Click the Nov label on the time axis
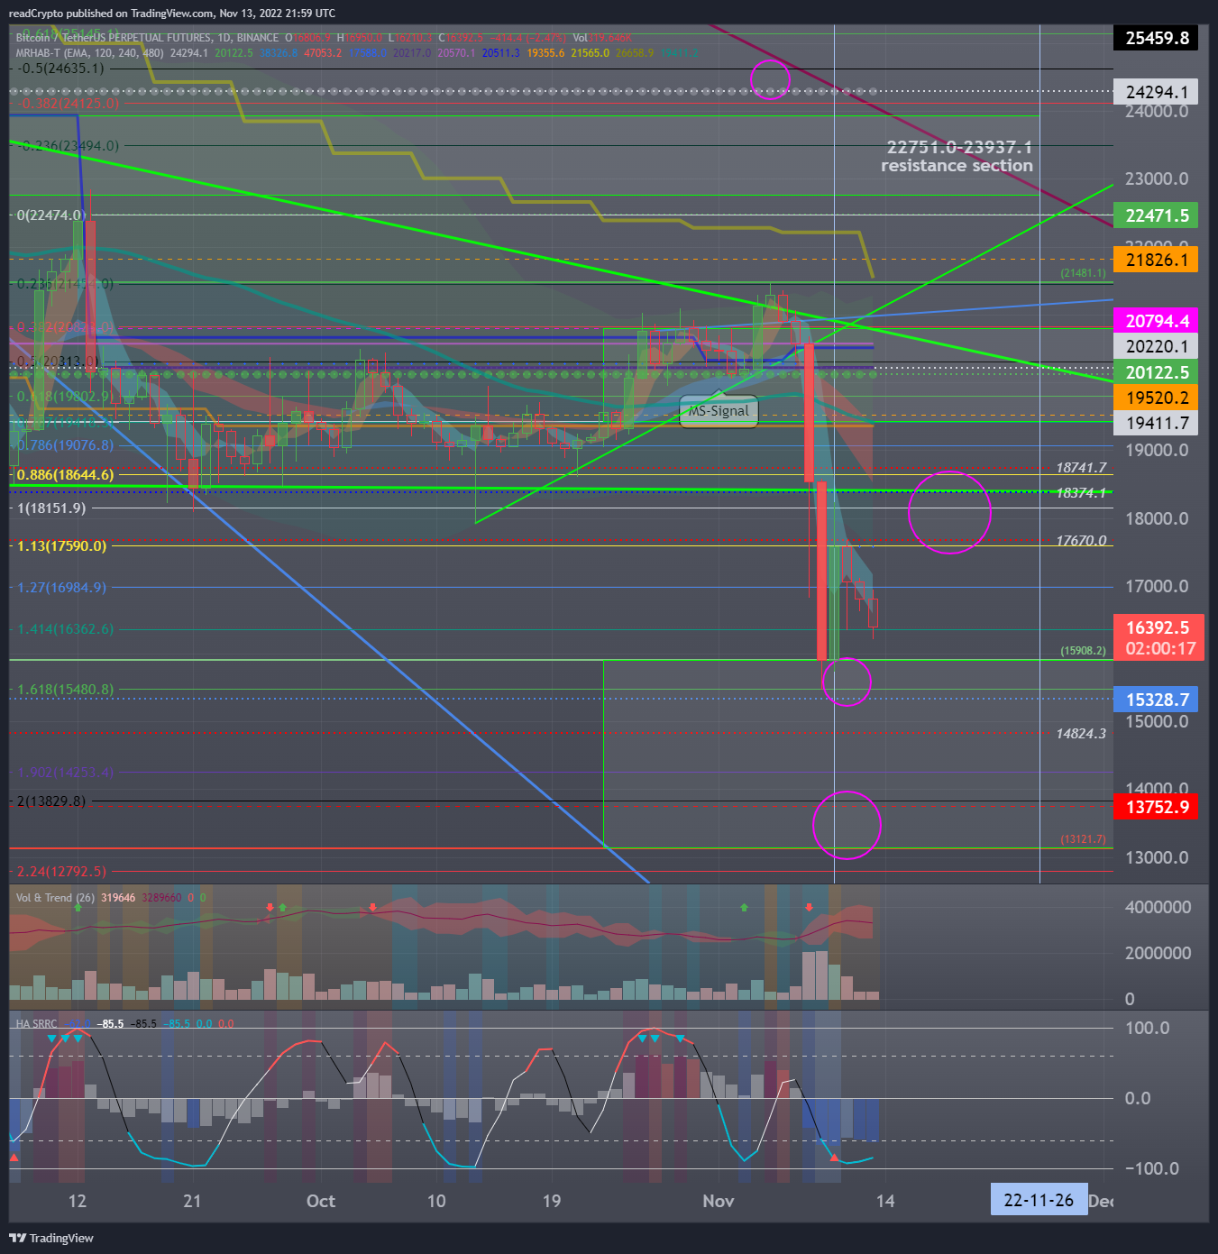The width and height of the screenshot is (1218, 1254). tap(719, 1201)
